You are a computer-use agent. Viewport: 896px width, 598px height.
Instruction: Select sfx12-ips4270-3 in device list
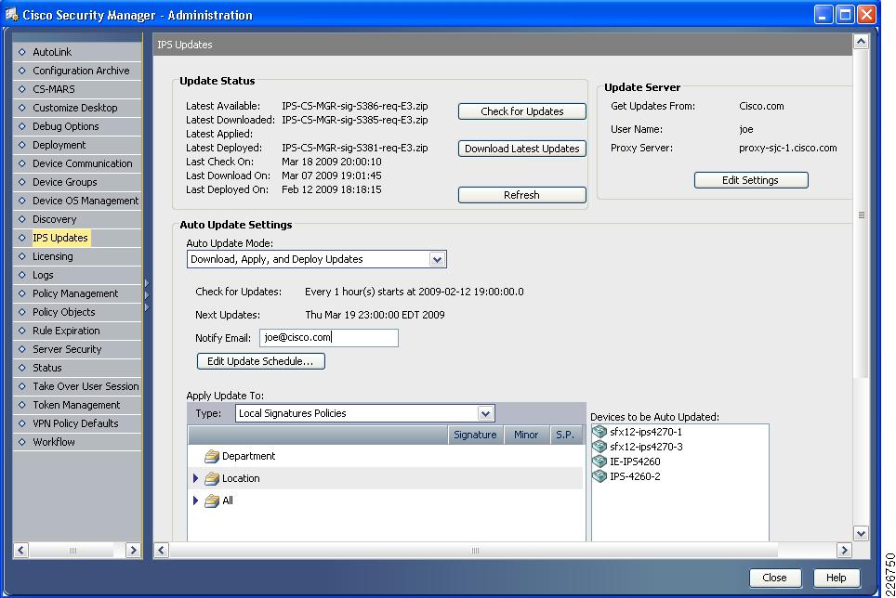pos(646,447)
